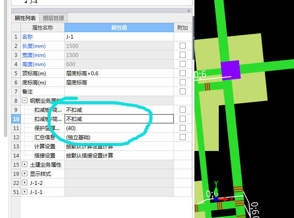
Task: Expand the J-1-1 group
Action: tap(24, 192)
